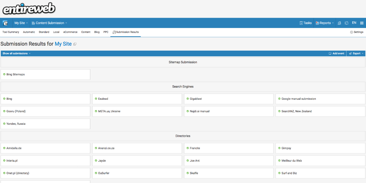Open the Show all submissions filter
Screen dimensions: 366x183
coord(16,53)
